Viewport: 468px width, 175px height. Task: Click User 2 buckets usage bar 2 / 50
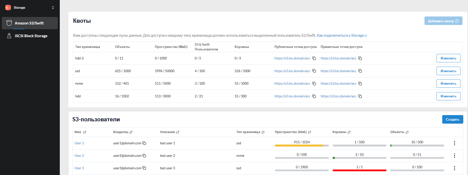click(359, 158)
